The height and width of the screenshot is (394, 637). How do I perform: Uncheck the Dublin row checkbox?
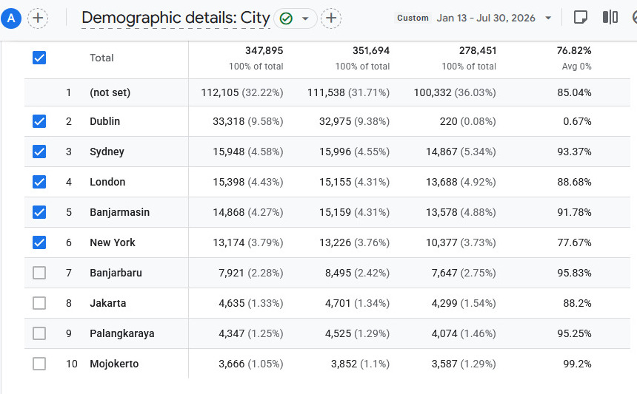coord(39,121)
